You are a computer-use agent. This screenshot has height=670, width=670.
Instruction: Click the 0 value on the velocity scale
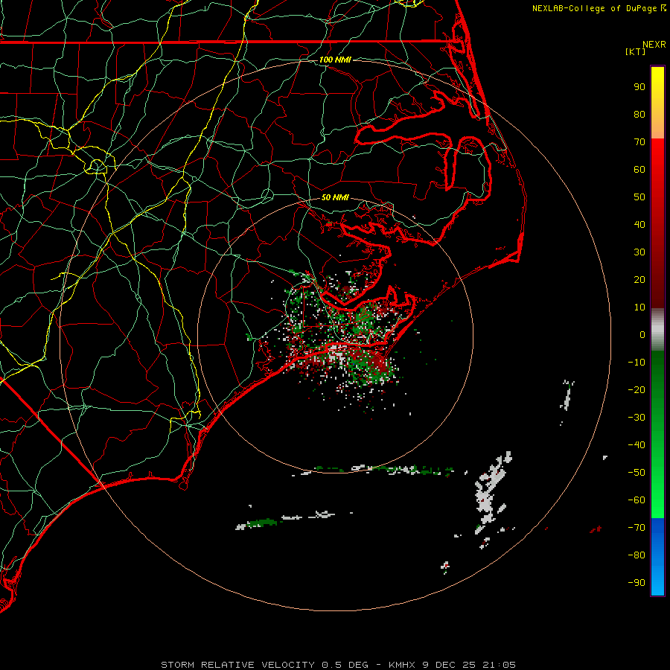(642, 334)
